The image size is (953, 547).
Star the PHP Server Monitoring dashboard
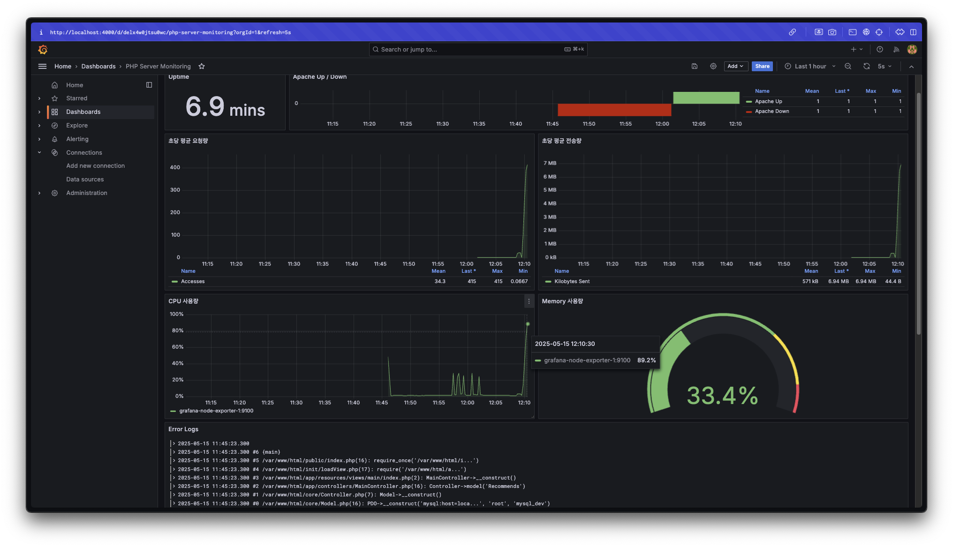(x=202, y=66)
